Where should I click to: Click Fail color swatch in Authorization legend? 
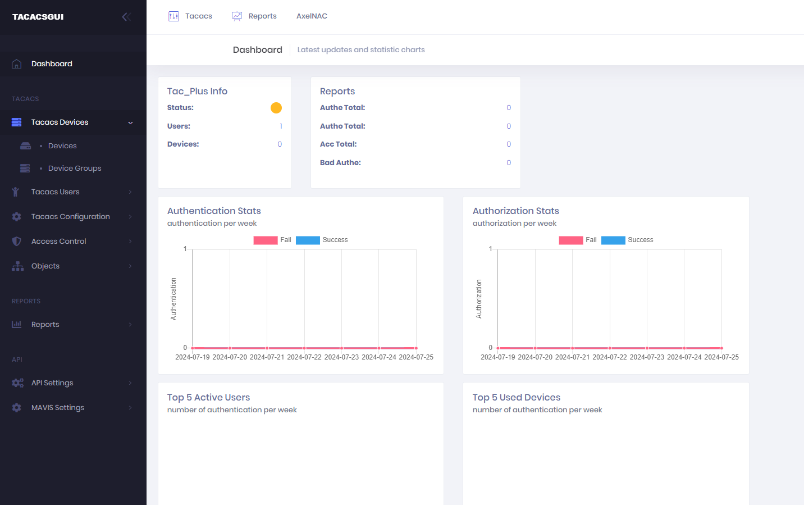pyautogui.click(x=571, y=240)
